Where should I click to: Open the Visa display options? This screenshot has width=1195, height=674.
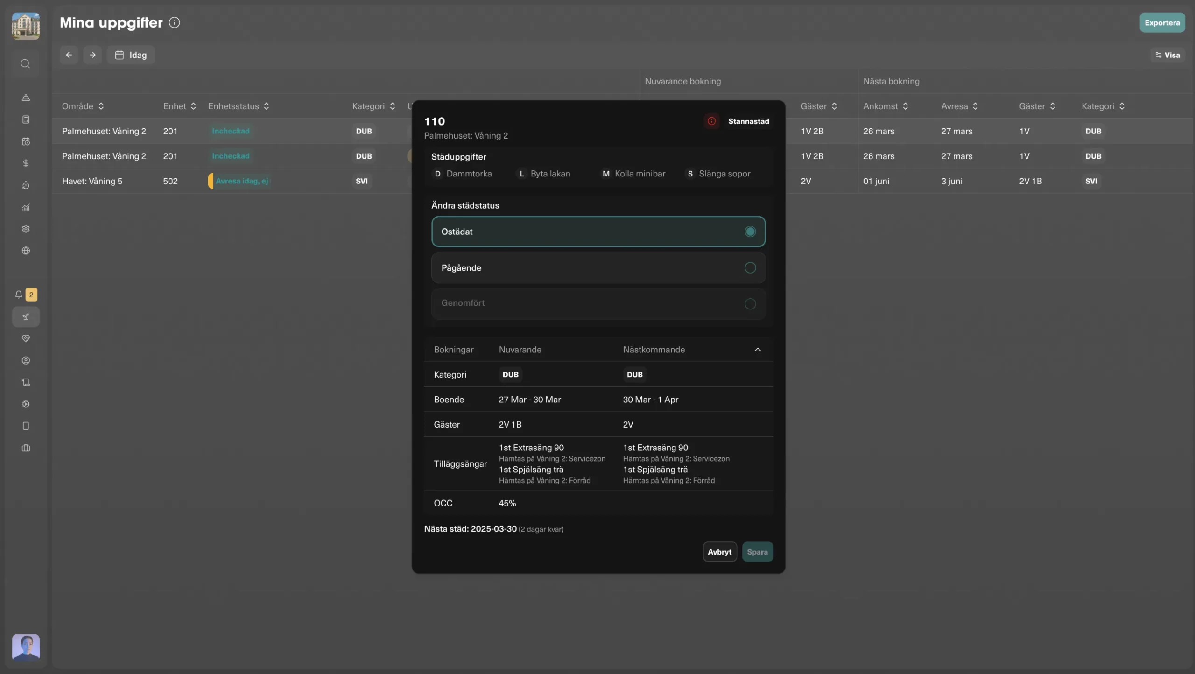(1167, 55)
